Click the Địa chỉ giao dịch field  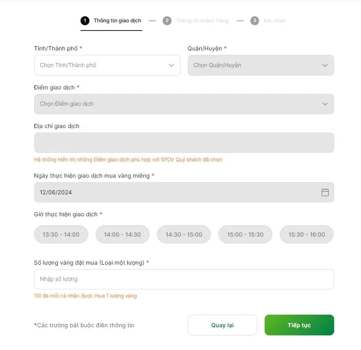184,143
